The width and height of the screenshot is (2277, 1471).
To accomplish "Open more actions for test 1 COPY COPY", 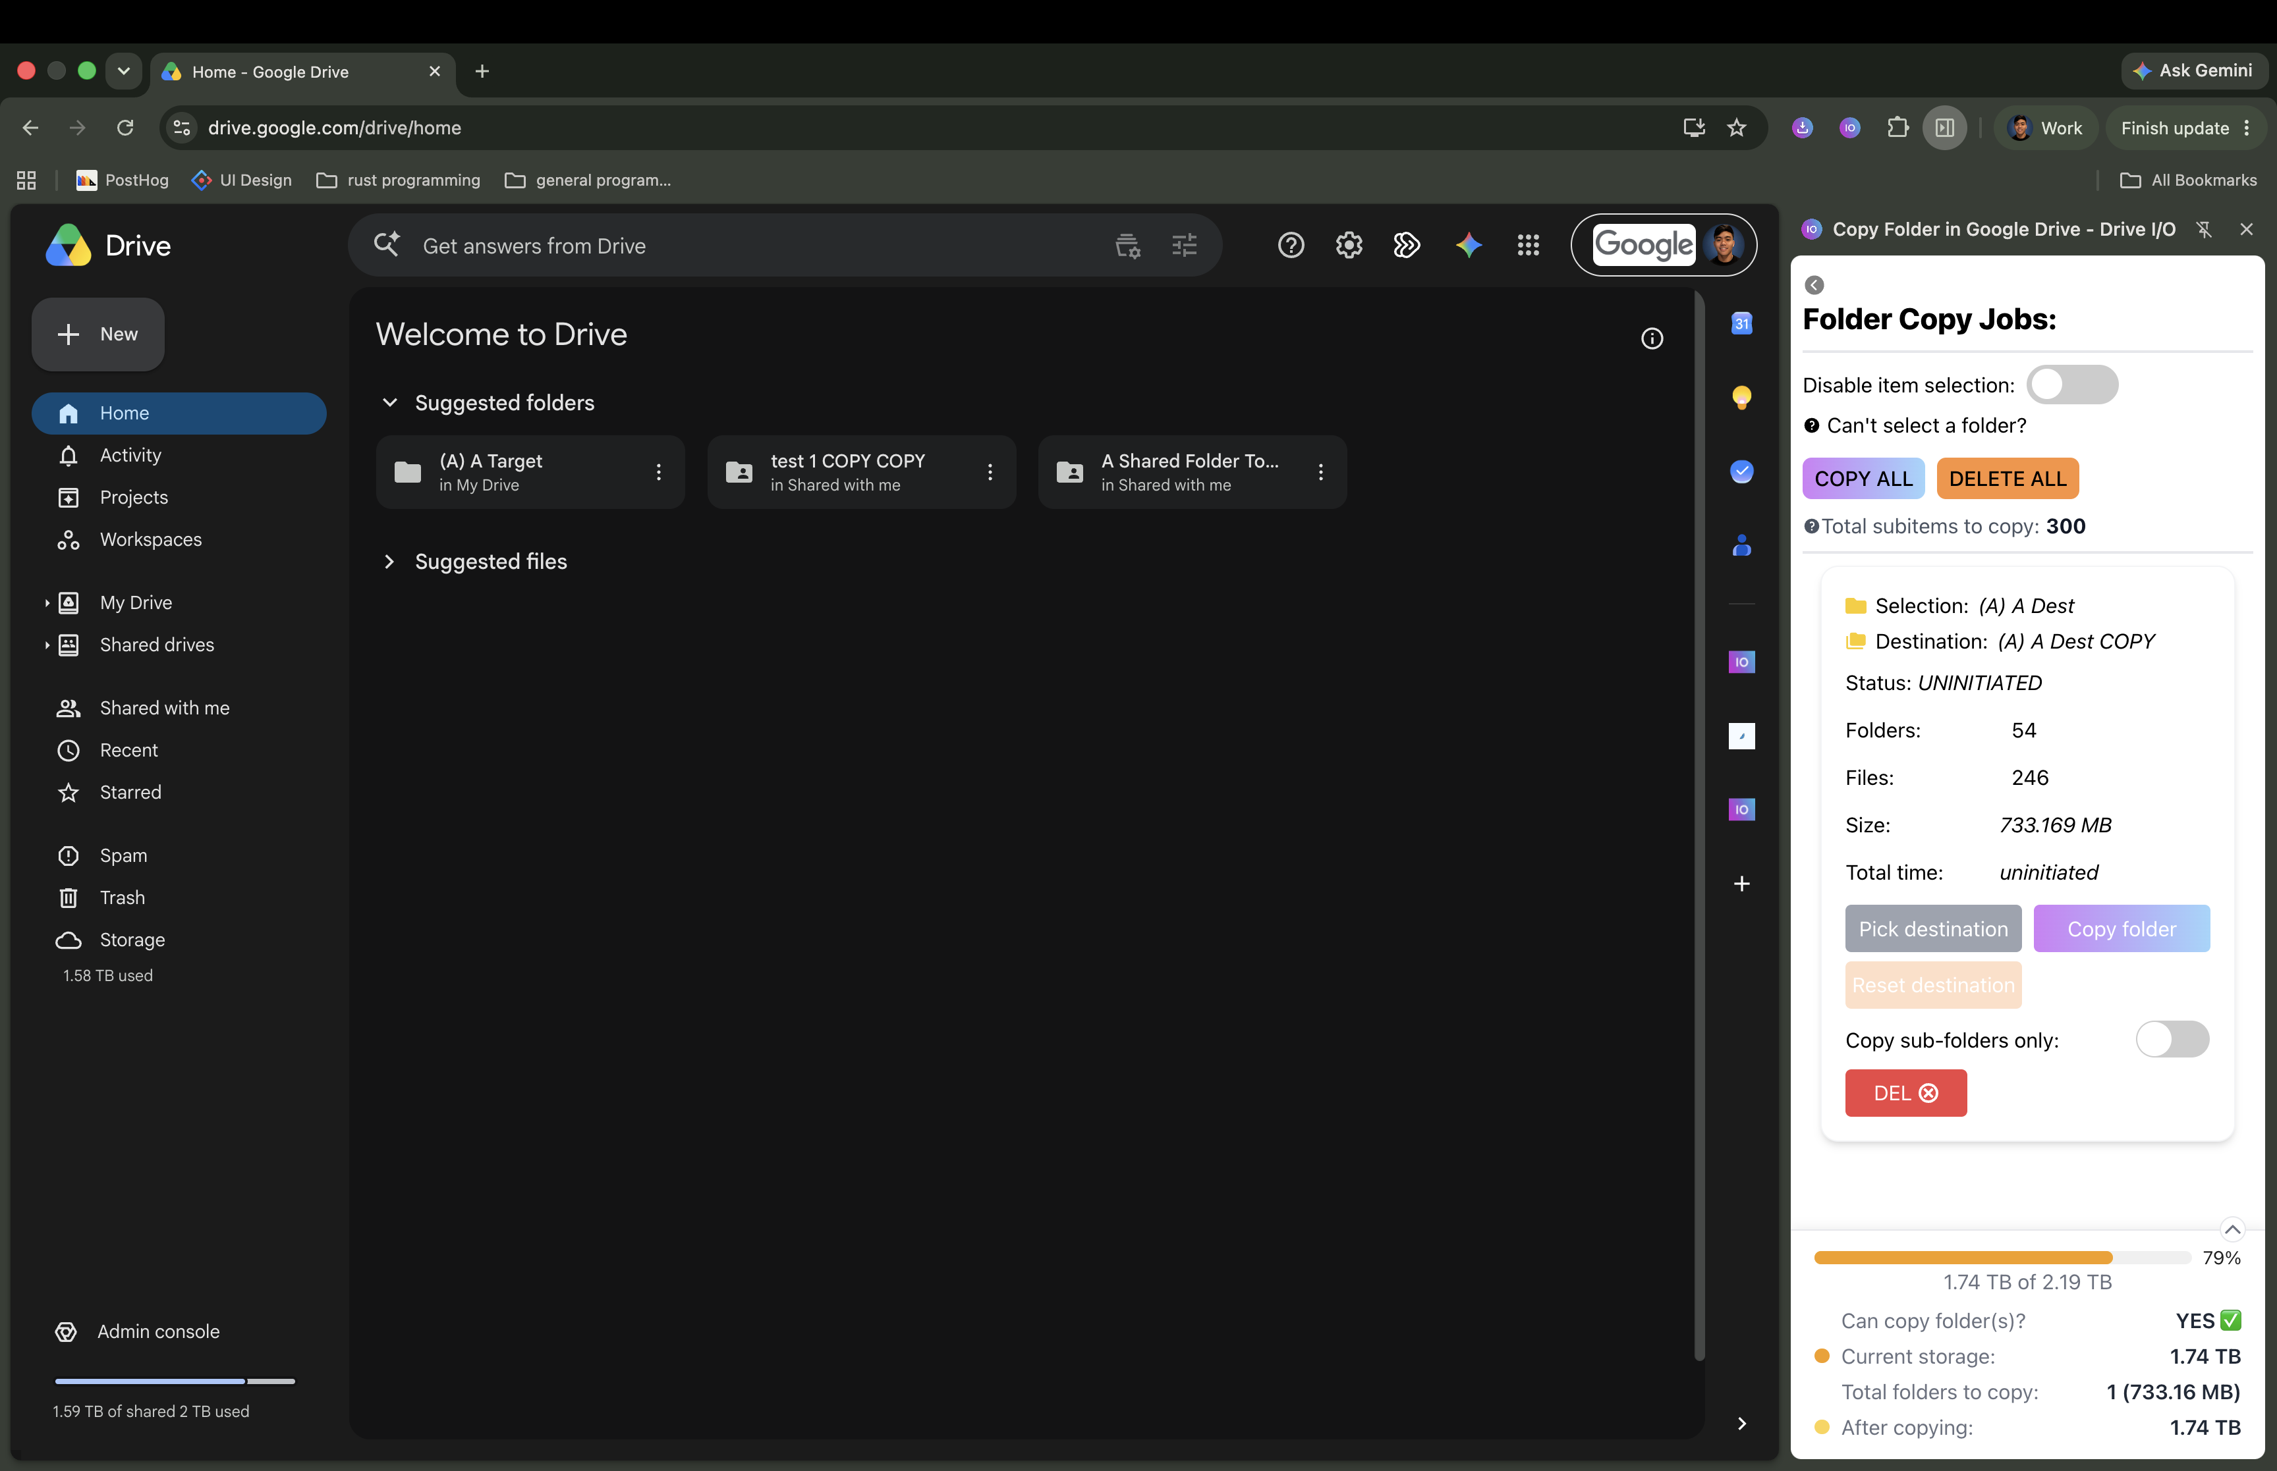I will click(989, 472).
